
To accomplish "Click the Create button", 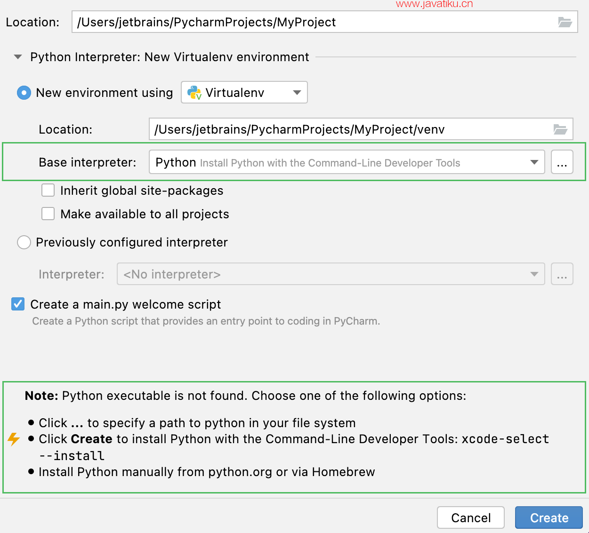I will [549, 517].
